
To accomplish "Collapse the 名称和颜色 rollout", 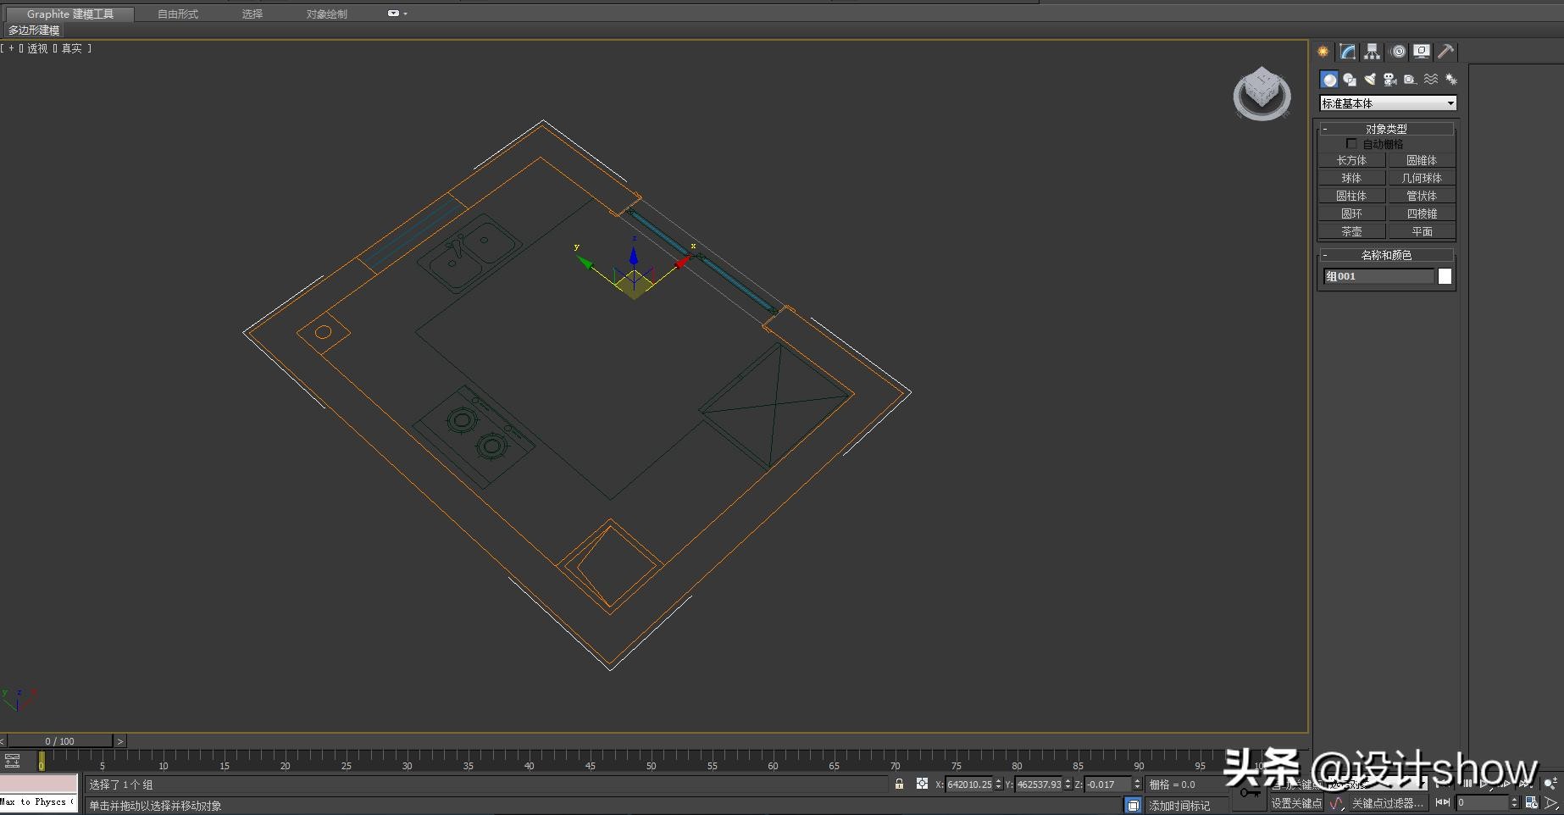I will coord(1386,255).
